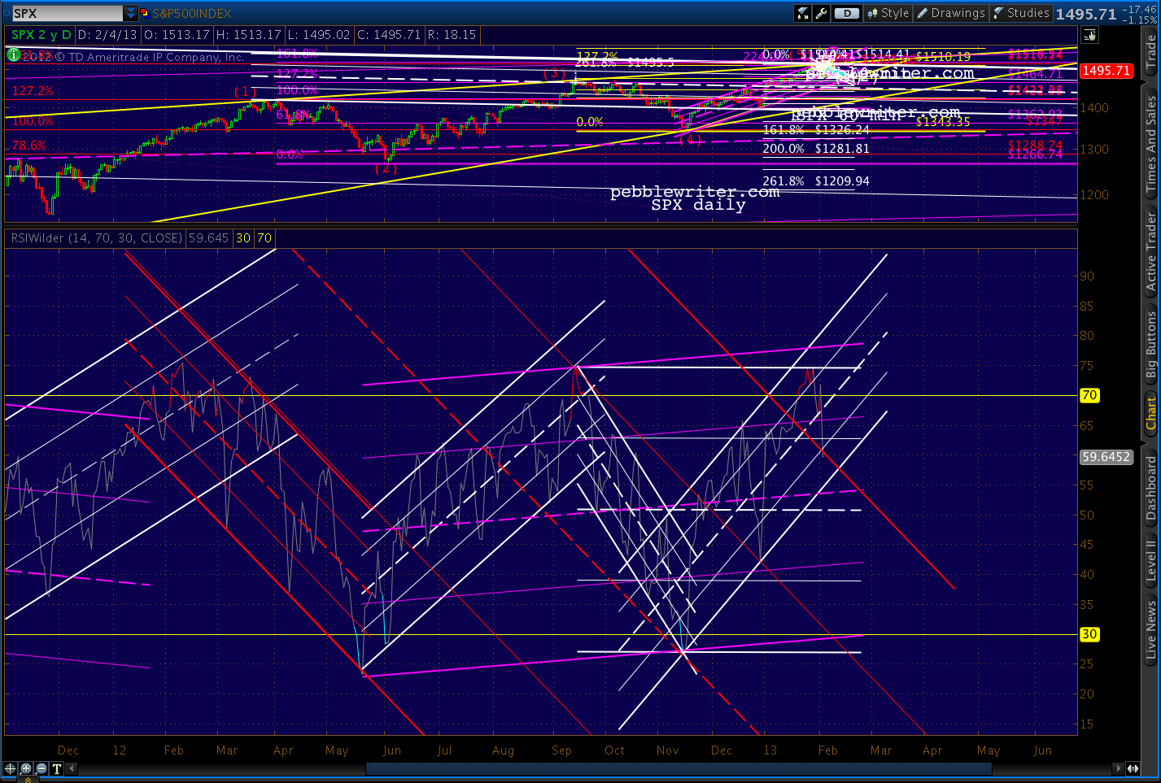This screenshot has width=1161, height=783.
Task: Click the expand time axis arrows icon
Action: [x=1133, y=768]
